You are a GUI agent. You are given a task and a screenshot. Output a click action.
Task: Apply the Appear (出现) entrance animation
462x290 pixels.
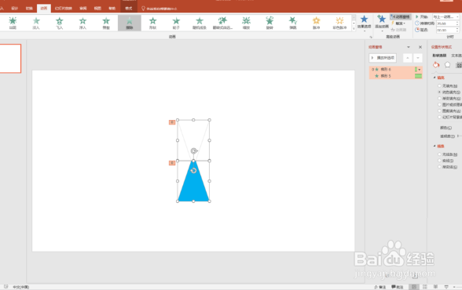pos(13,23)
